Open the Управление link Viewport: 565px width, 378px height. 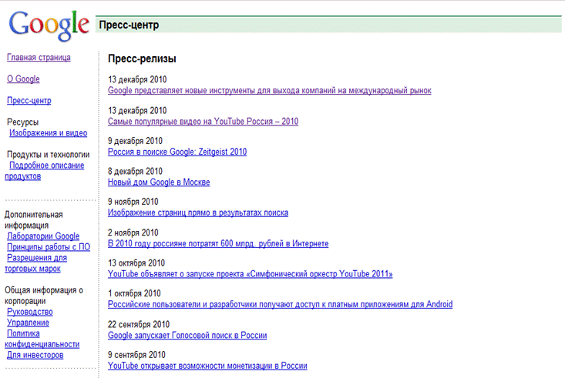[28, 323]
